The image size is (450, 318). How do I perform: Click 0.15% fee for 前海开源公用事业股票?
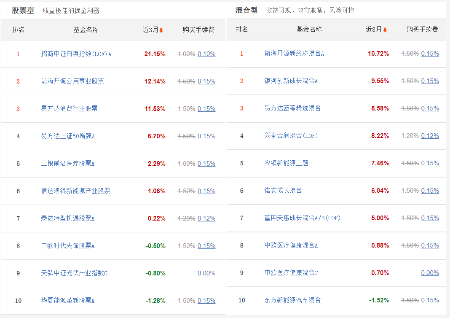coord(206,81)
